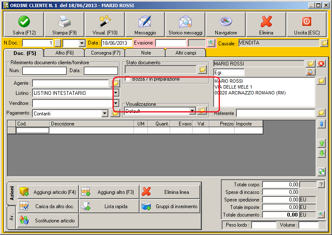Click the Descrizione column header
This screenshot has width=332, height=235.
(92, 124)
